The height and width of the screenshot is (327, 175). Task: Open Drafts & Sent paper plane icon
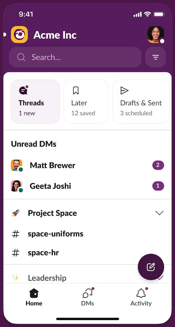pyautogui.click(x=124, y=90)
